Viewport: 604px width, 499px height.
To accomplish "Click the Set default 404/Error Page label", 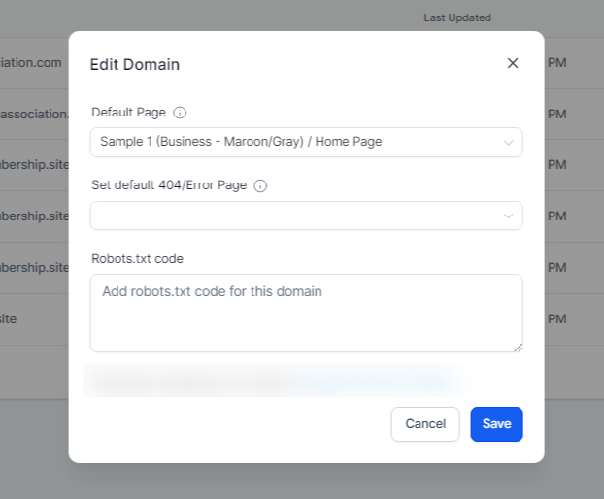I will click(169, 185).
